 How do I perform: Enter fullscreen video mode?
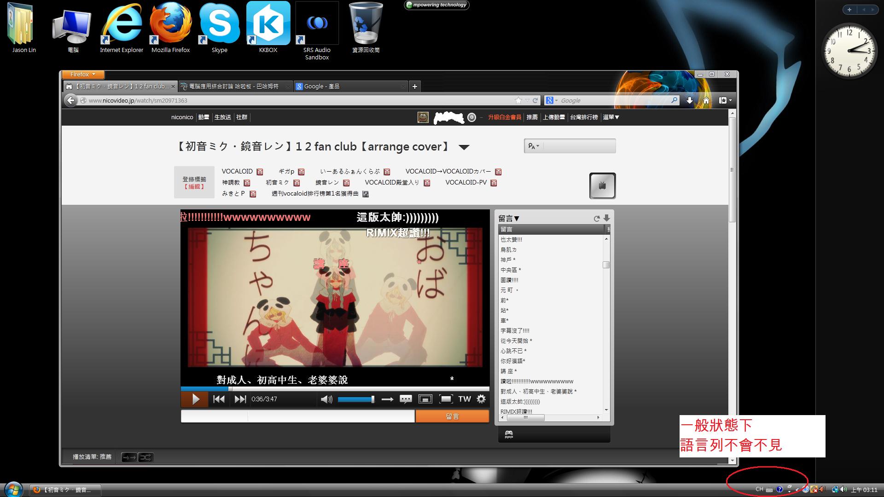click(446, 399)
